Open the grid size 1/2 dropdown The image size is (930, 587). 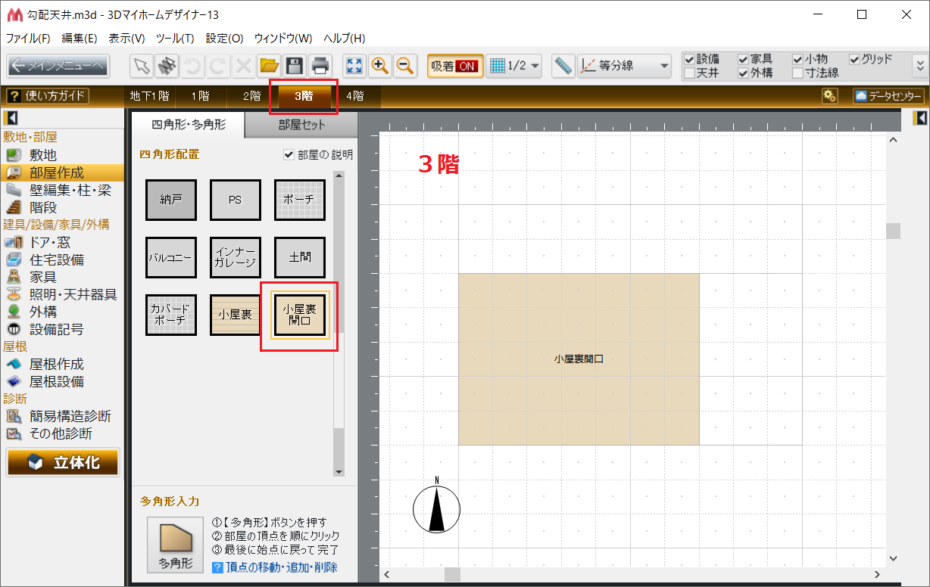(514, 66)
